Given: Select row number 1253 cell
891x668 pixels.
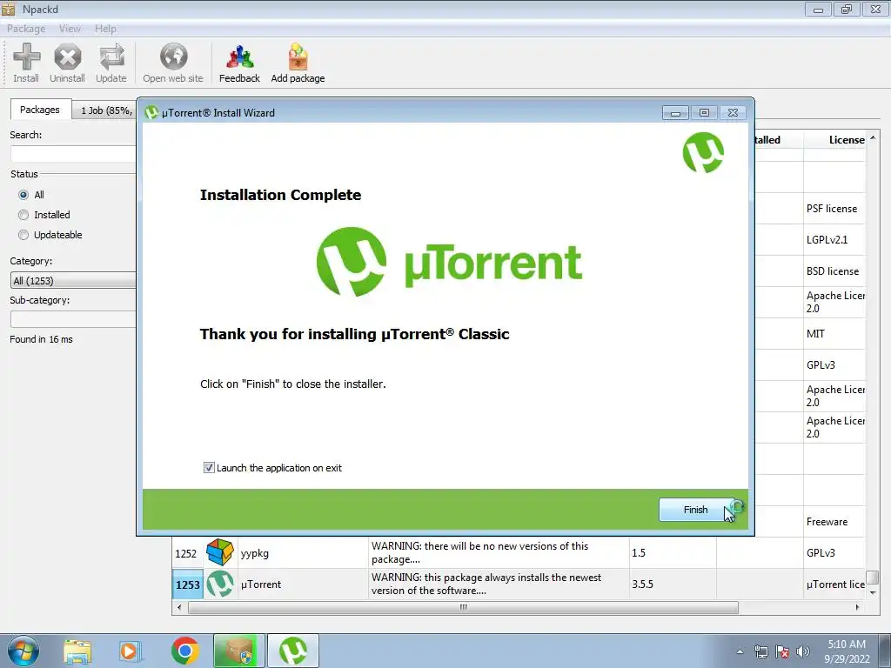Looking at the screenshot, I should 188,584.
